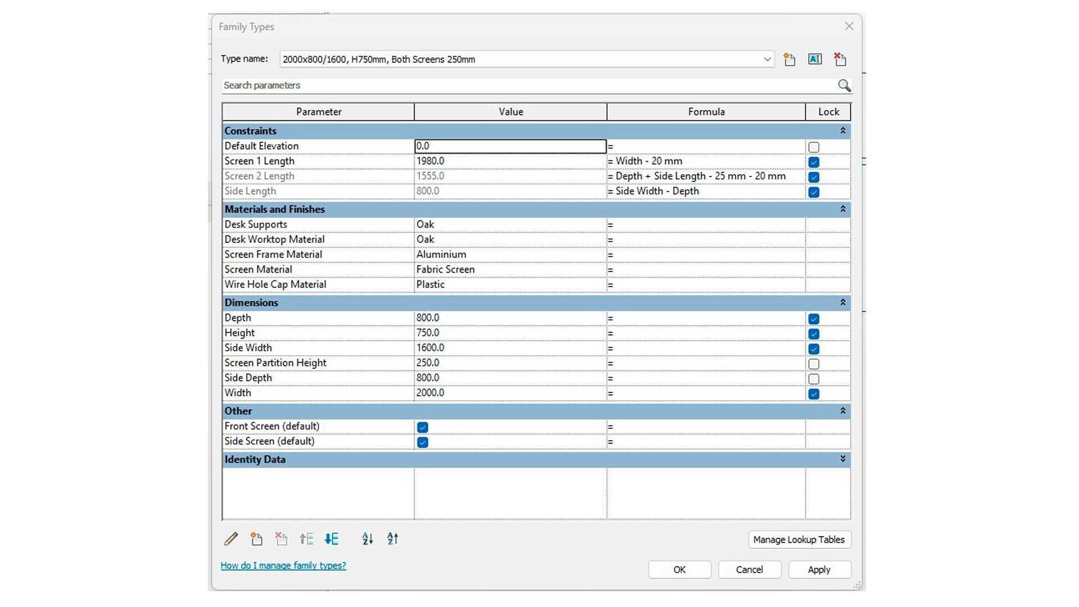Click the New Parameter icon at bottom
The height and width of the screenshot is (607, 1079).
[x=256, y=539]
